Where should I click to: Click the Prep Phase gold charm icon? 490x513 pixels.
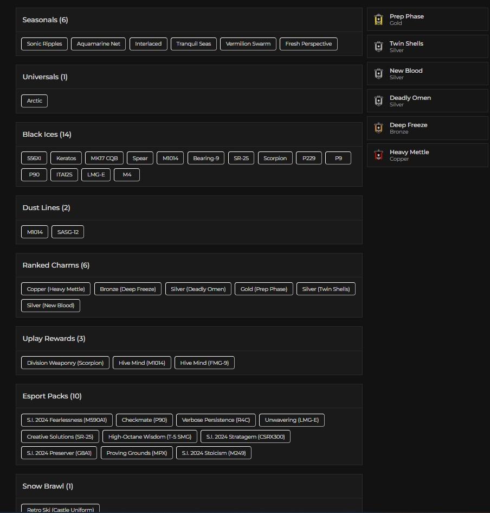(378, 20)
